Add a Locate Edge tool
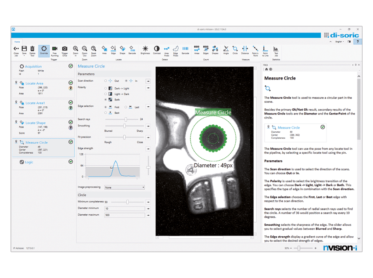Viewport: 373px width, 278px height. pyautogui.click(x=114, y=50)
